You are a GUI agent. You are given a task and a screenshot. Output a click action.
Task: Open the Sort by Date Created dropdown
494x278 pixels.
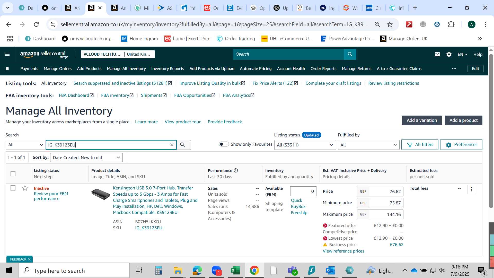[x=86, y=158]
